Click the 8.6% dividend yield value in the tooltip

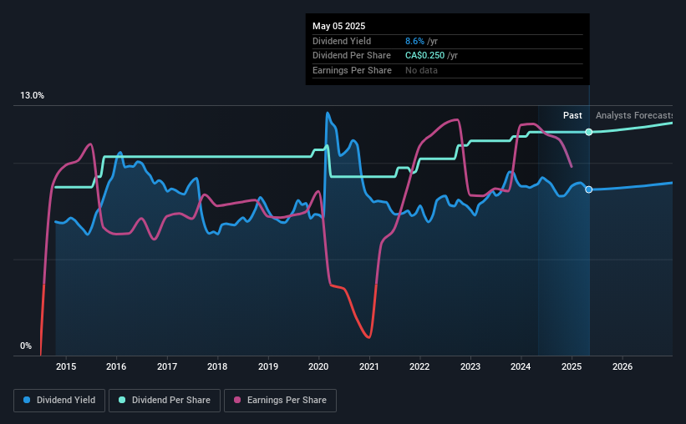(414, 41)
